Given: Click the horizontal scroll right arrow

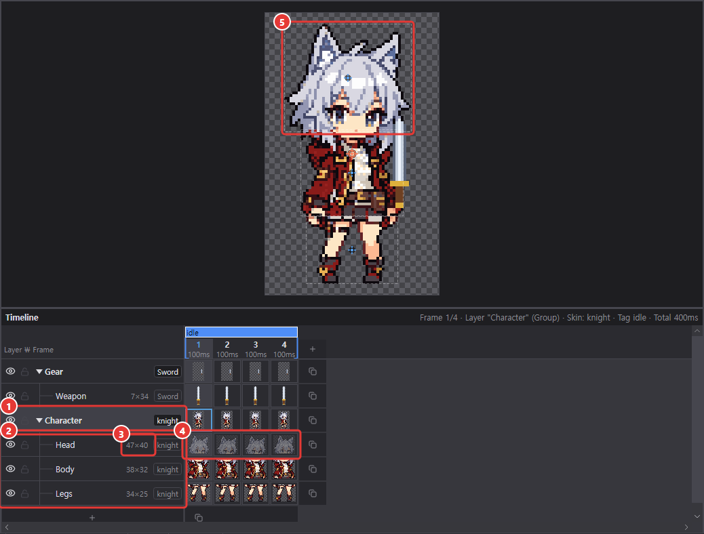Looking at the screenshot, I should [x=686, y=527].
